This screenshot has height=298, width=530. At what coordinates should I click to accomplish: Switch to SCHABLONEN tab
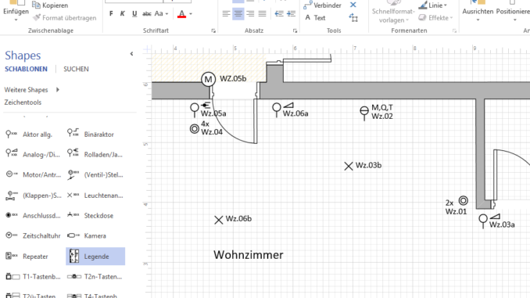point(26,69)
